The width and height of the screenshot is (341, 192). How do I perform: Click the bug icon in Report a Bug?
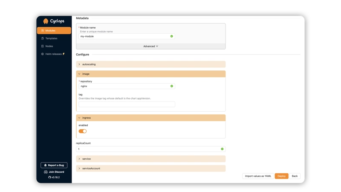click(45, 165)
